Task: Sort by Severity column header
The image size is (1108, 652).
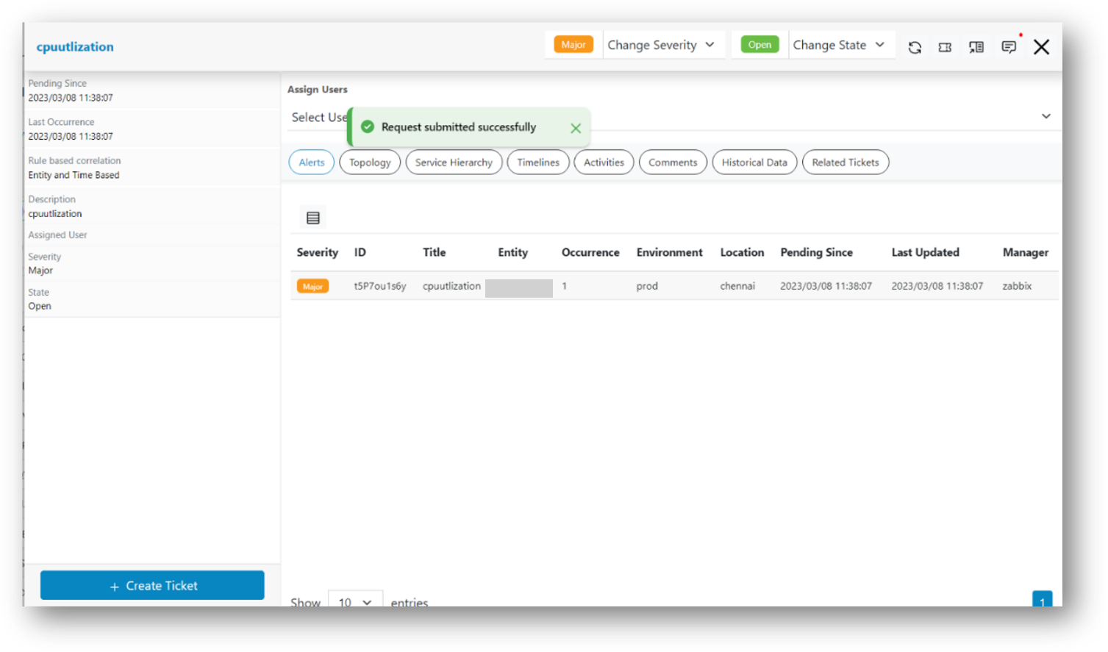Action: 318,252
